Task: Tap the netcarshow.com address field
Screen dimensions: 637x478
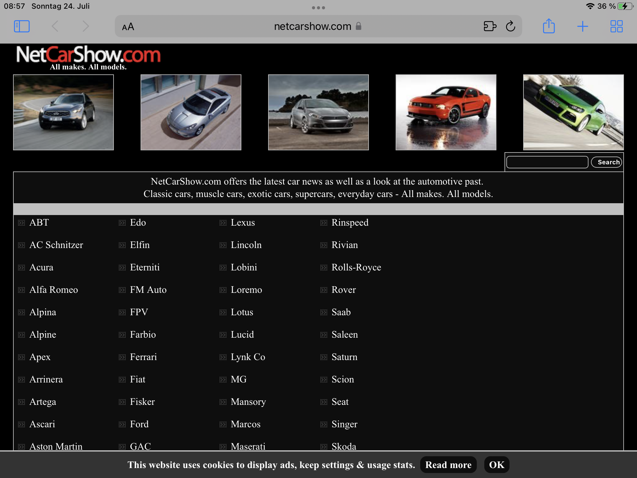Action: [318, 26]
